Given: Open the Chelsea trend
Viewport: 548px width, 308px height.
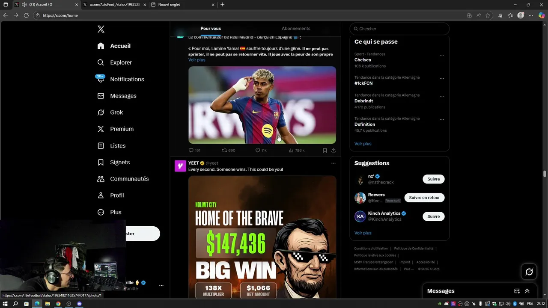Looking at the screenshot, I should point(363,60).
